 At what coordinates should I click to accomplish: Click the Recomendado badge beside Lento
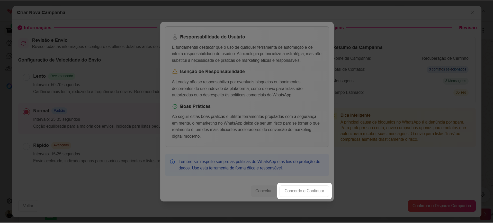click(62, 76)
